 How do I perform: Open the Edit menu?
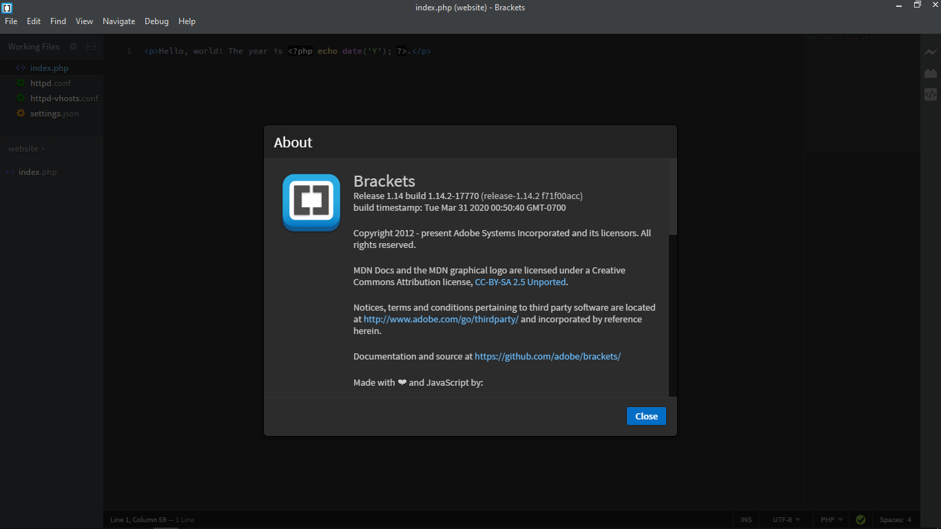[x=34, y=21]
